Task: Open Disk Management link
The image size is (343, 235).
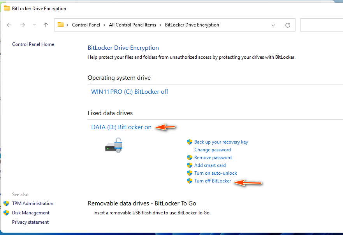Action: (31, 213)
